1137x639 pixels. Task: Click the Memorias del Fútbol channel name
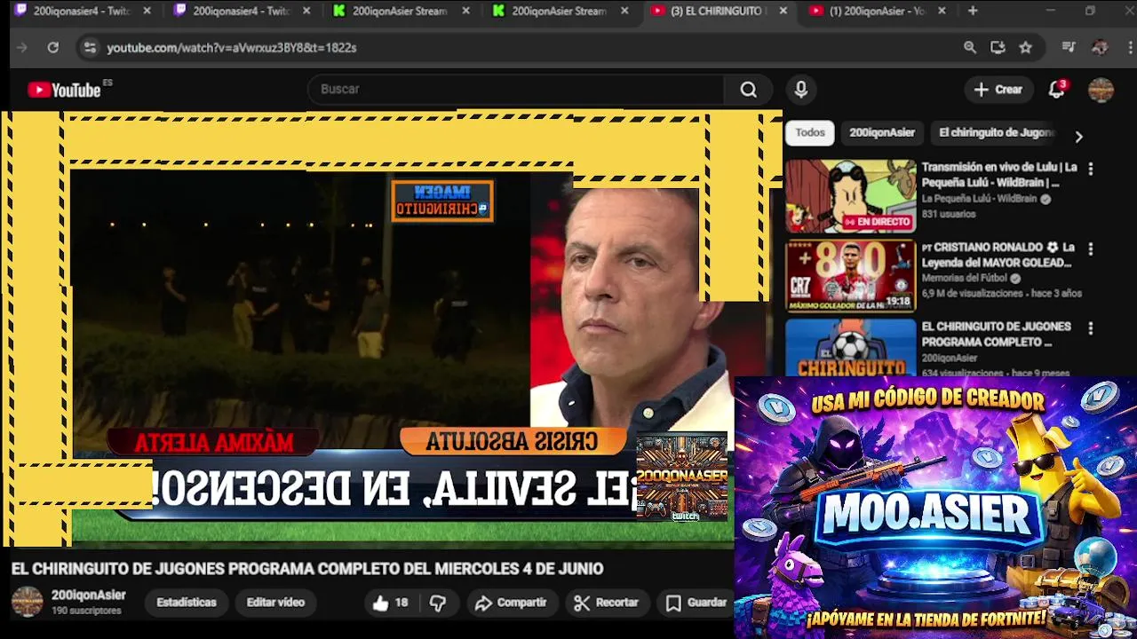coord(964,278)
